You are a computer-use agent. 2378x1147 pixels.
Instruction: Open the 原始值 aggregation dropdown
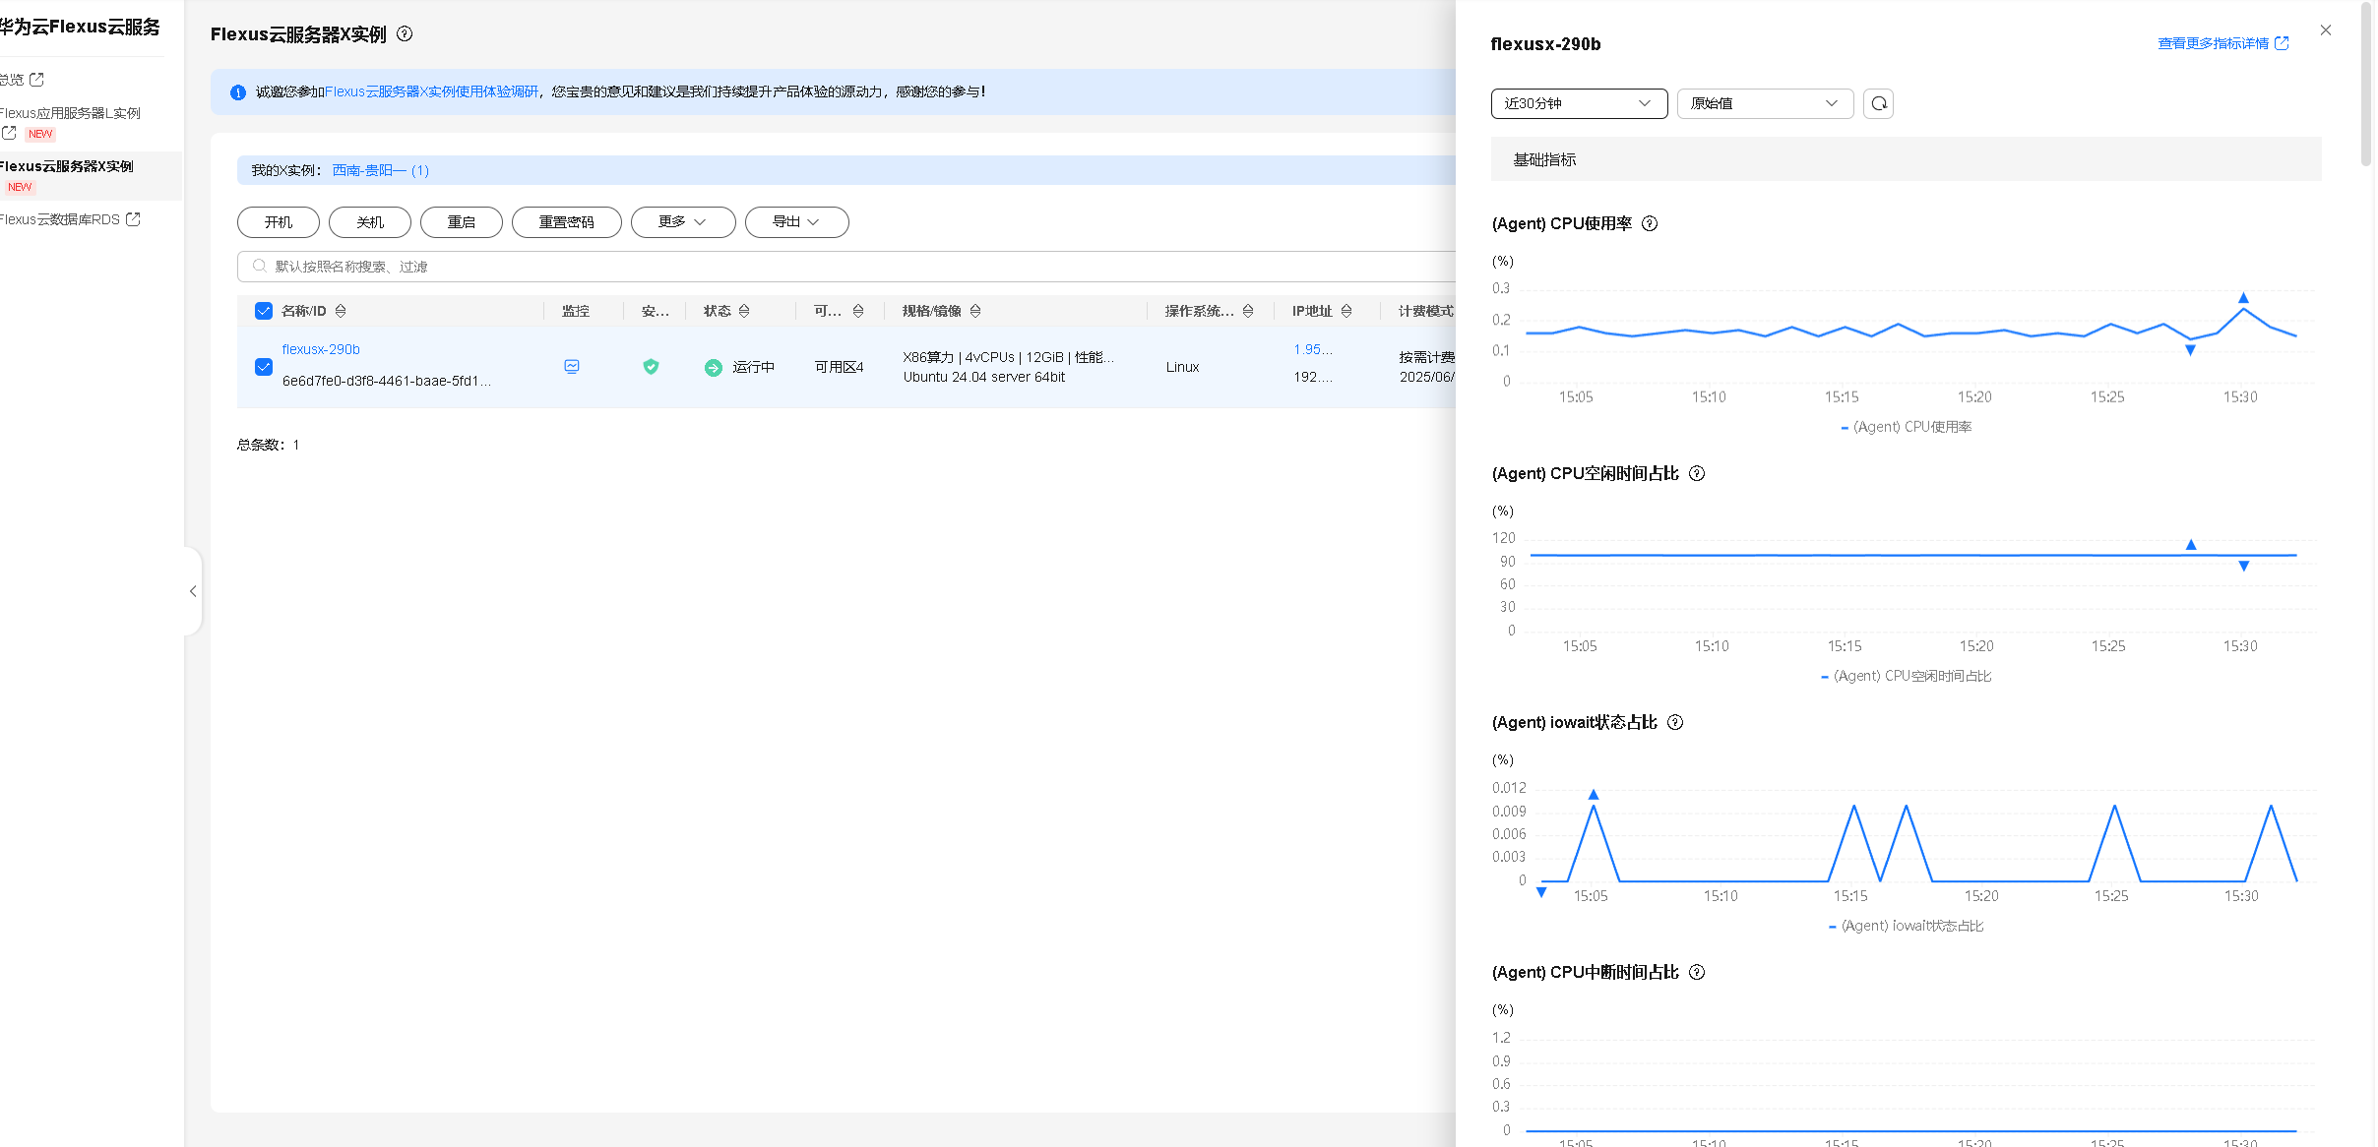[1764, 103]
